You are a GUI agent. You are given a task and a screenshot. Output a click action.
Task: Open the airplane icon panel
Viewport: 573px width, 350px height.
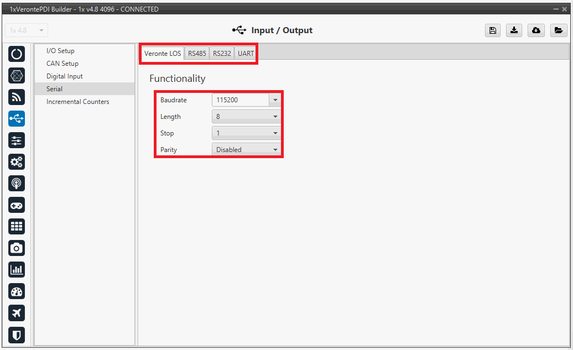tap(17, 313)
